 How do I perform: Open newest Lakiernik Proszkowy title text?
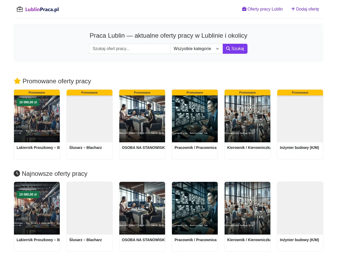[38, 240]
